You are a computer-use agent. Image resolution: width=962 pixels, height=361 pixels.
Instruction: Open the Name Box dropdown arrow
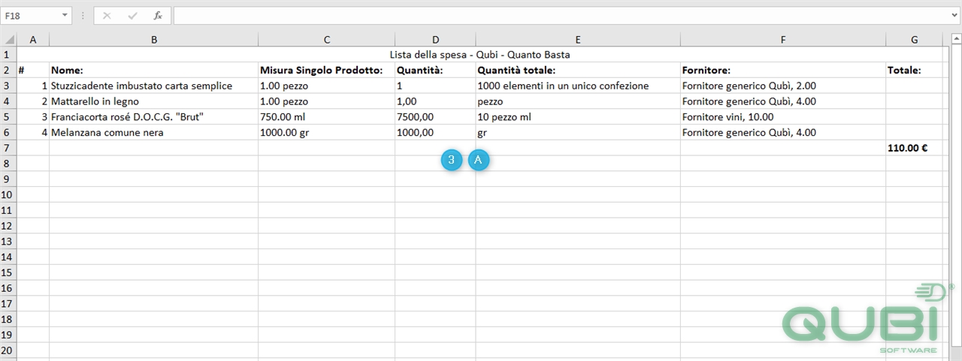64,15
